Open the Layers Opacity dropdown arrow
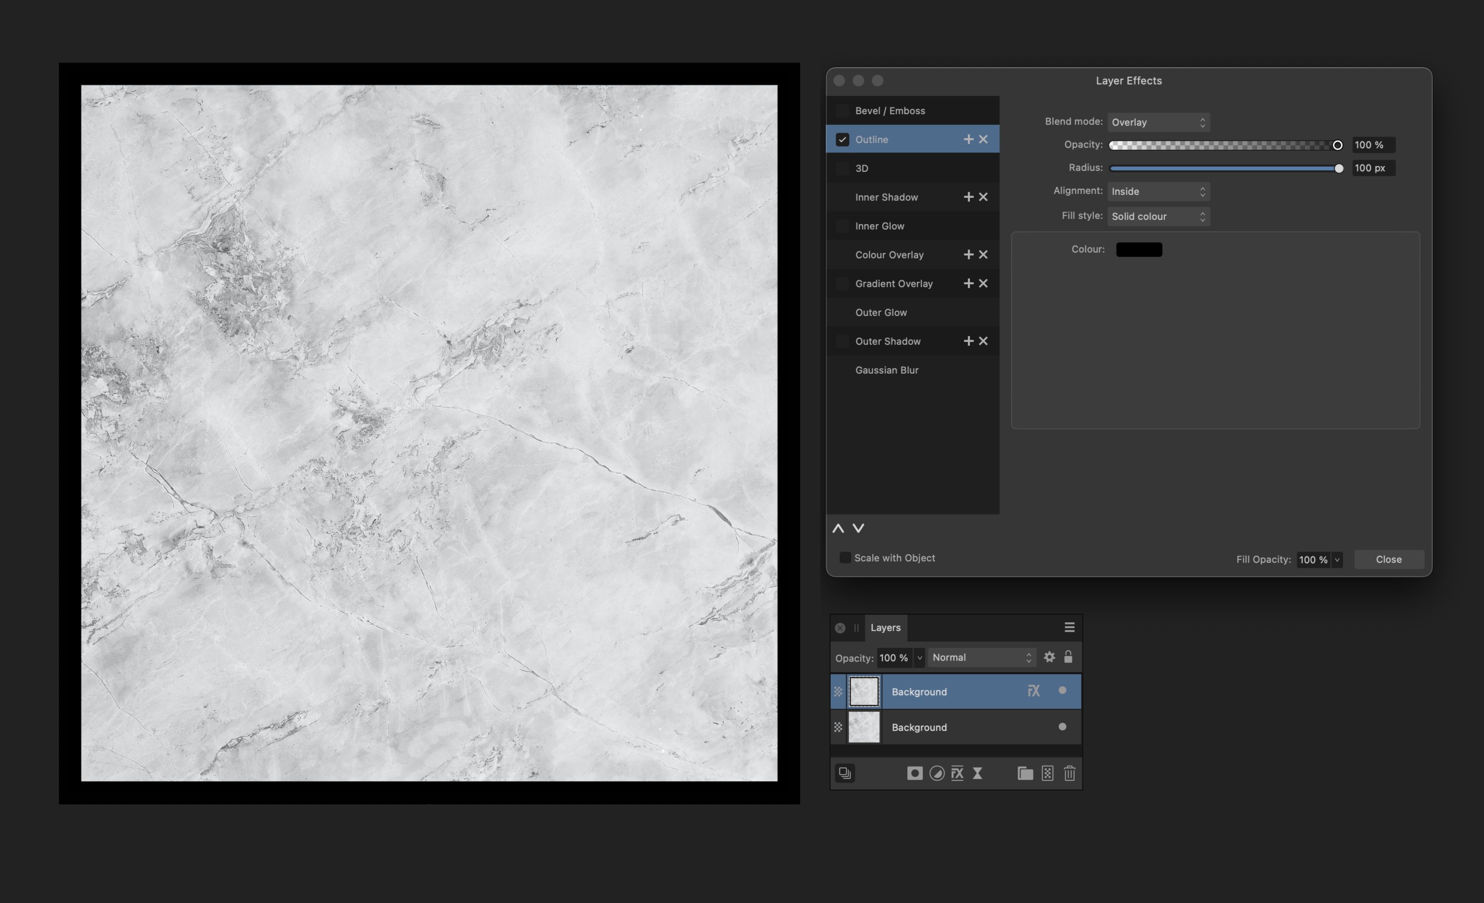The width and height of the screenshot is (1484, 903). click(919, 658)
